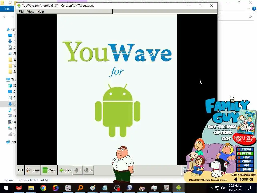Open Options in the Family Guy widget
The image size is (257, 193).
coord(223,133)
